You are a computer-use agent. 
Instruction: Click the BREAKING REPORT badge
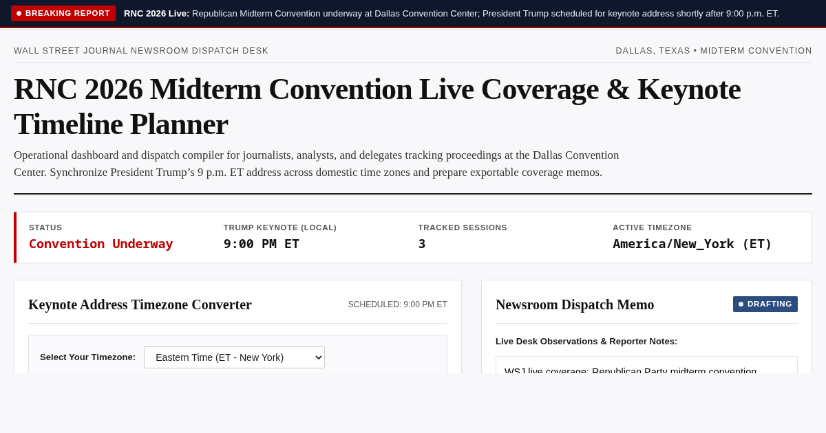63,13
